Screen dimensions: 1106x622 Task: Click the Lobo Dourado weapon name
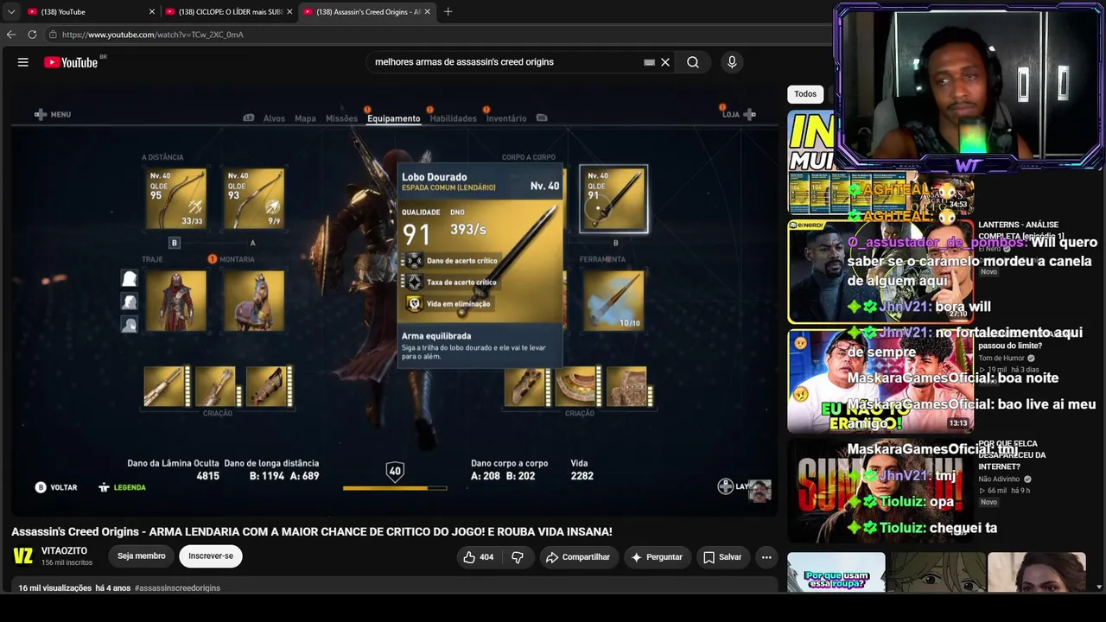click(x=435, y=177)
